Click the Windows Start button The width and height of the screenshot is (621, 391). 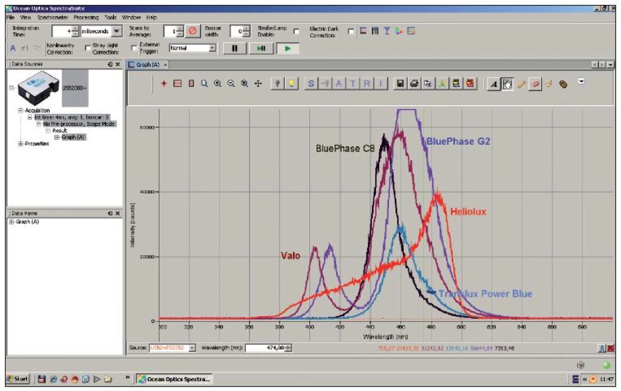18,379
